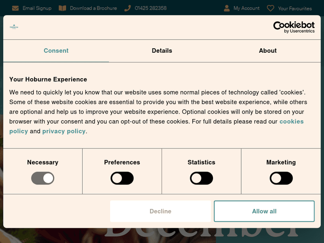324x243 pixels.
Task: Click the Hoburne logo in dialog
Action: pyautogui.click(x=14, y=27)
